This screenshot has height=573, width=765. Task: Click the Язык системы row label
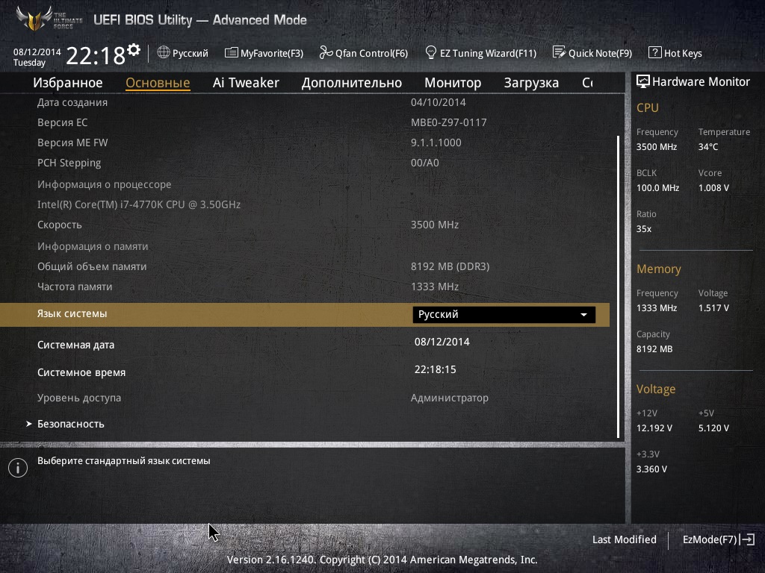(72, 314)
